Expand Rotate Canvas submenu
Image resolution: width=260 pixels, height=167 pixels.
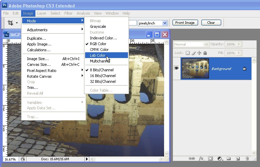(x=53, y=76)
